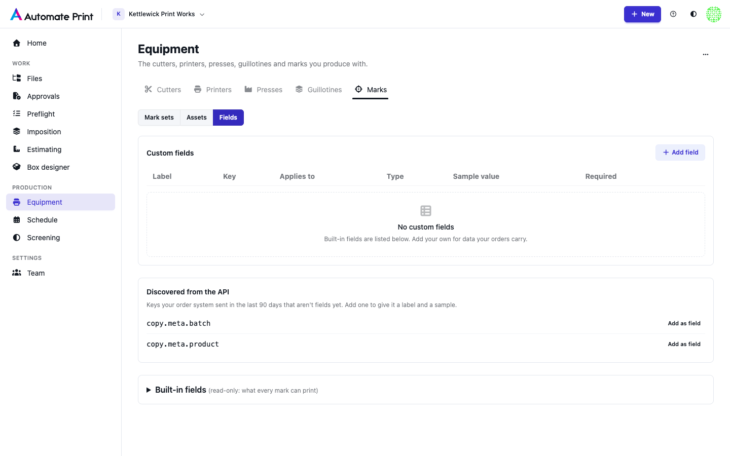Click the Estimating sidebar icon
The height and width of the screenshot is (456, 730).
coord(17,149)
